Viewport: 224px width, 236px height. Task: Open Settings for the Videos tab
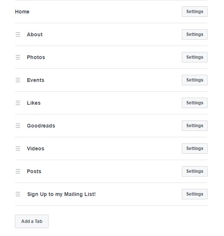click(195, 148)
